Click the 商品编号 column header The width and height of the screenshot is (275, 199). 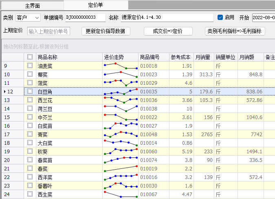click(x=154, y=57)
